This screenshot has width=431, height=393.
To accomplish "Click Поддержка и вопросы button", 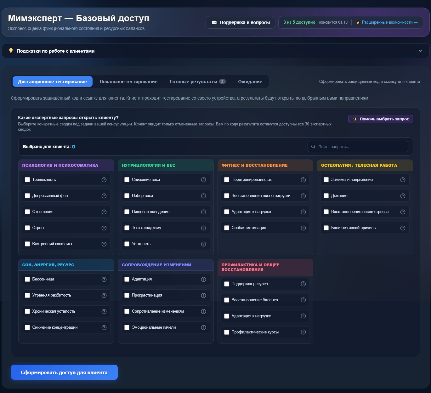I will pyautogui.click(x=241, y=22).
